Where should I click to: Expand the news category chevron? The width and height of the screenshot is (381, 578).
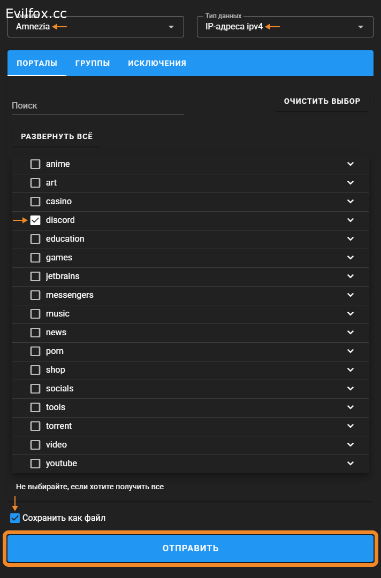point(350,333)
